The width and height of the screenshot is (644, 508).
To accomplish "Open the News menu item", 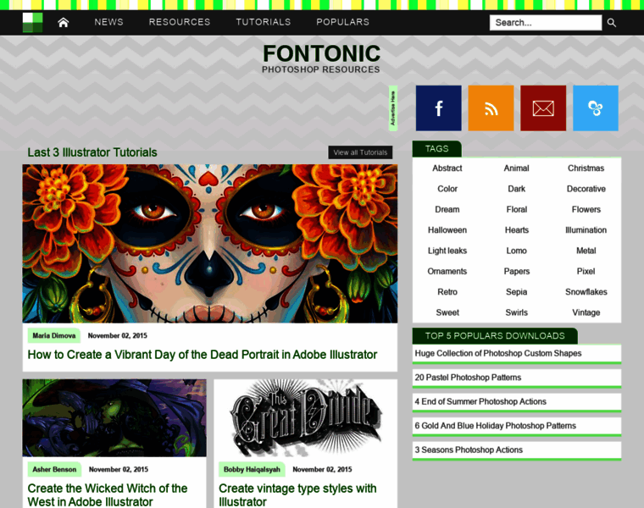I will (x=108, y=22).
